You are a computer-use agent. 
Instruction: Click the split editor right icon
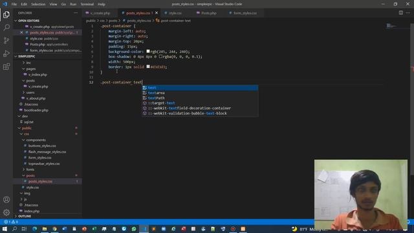pyautogui.click(x=401, y=13)
